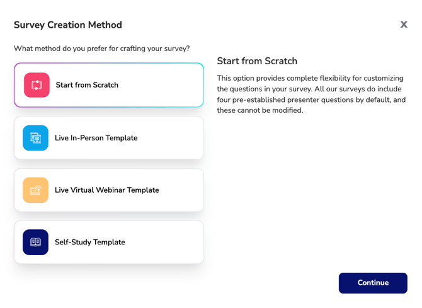
Task: Choose the Live In-Person Template label
Action: (96, 138)
